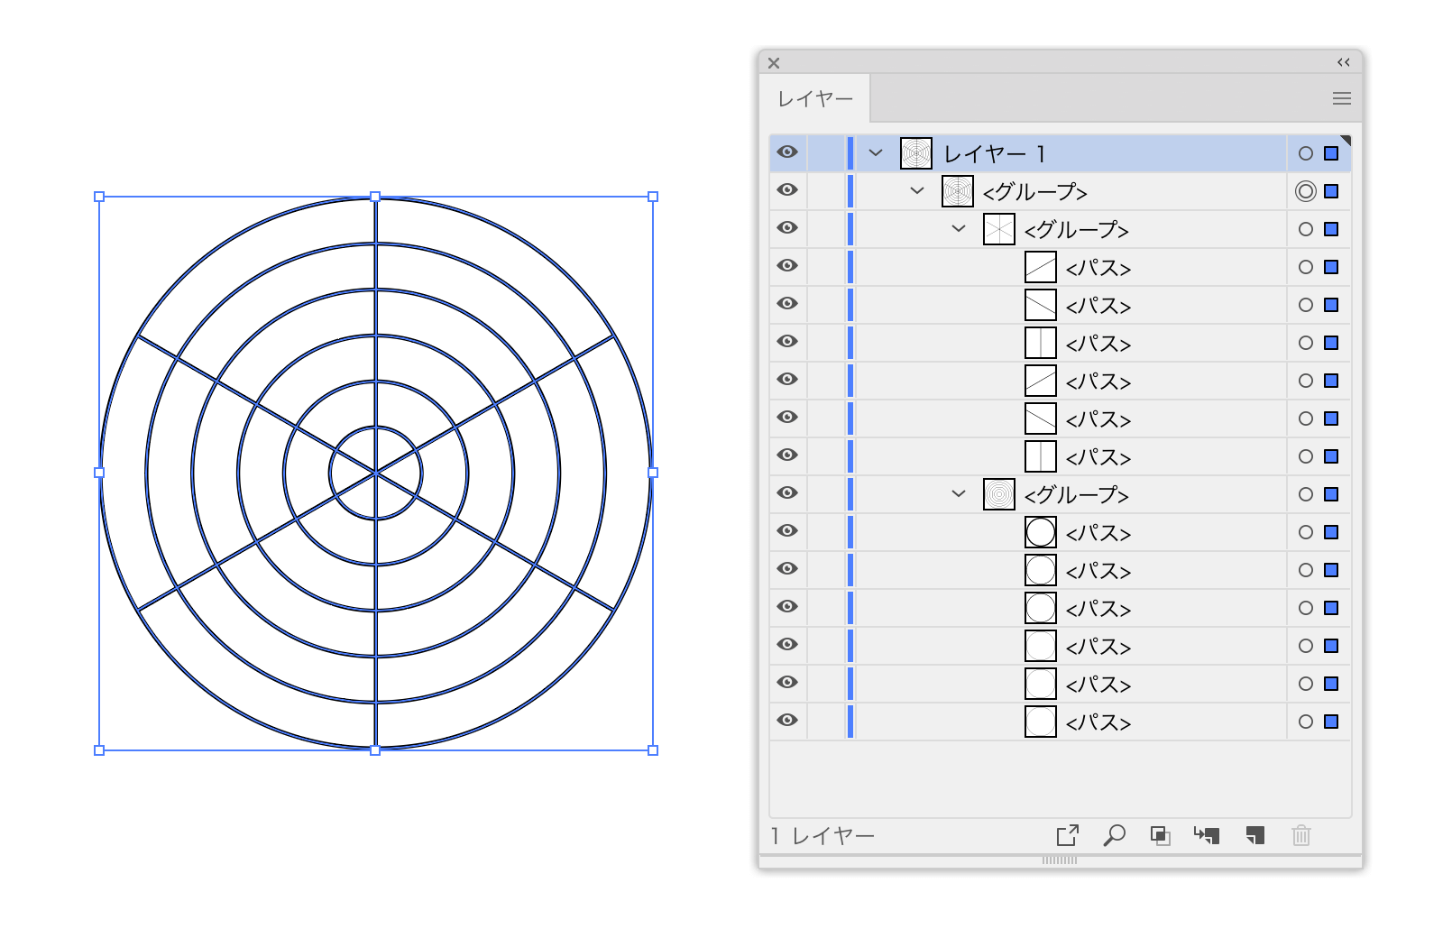This screenshot has height=938, width=1452.
Task: Click the target circle of the bottommost <パス> row
Action: (x=1305, y=722)
